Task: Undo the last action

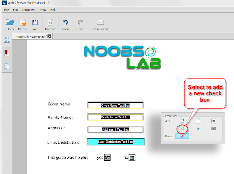Action: pos(66,22)
